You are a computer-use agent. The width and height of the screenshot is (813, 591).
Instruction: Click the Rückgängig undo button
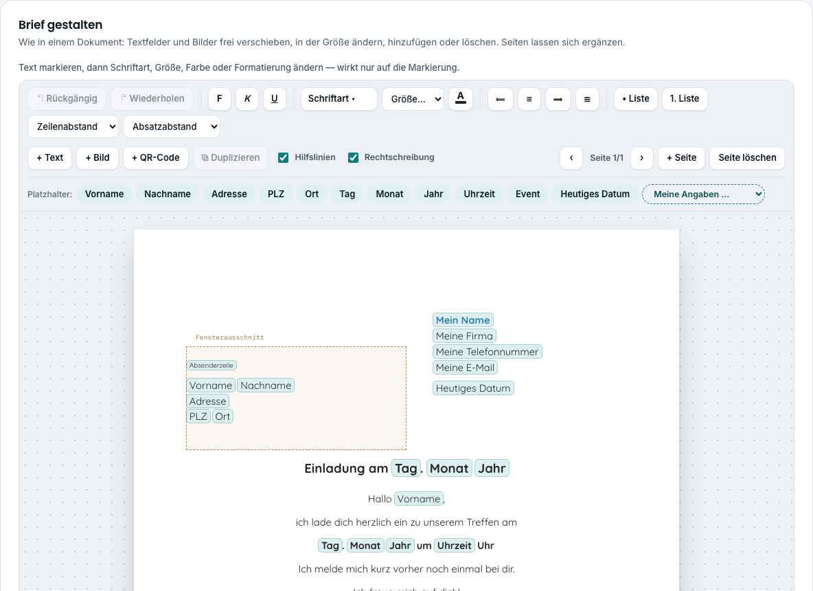pyautogui.click(x=67, y=98)
